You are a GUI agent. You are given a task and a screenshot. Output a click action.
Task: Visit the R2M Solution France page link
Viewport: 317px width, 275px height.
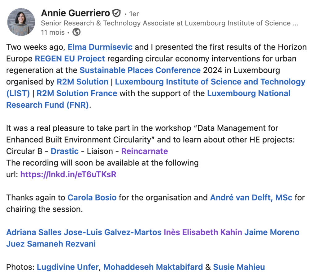77,93
